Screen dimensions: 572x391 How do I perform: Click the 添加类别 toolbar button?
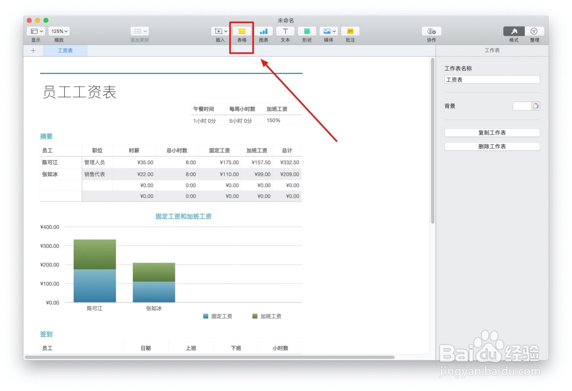pos(139,31)
